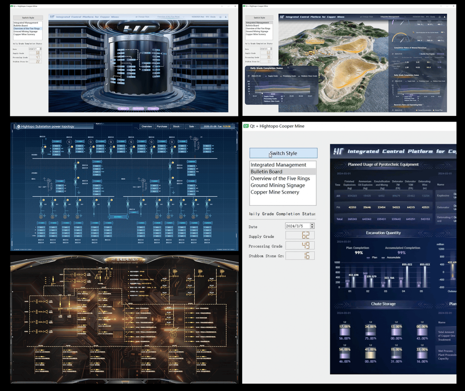Open Overview tab in substation topology panel

[147, 127]
